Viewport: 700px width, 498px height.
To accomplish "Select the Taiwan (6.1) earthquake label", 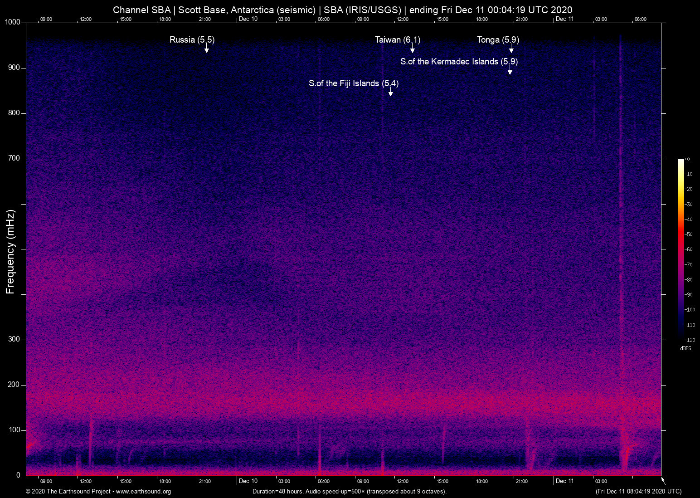I will coord(398,40).
